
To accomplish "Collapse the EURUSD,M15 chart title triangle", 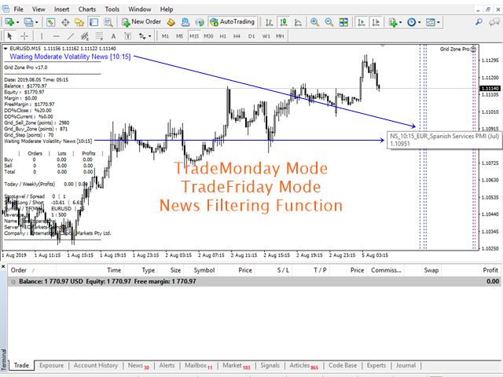I will pyautogui.click(x=6, y=49).
